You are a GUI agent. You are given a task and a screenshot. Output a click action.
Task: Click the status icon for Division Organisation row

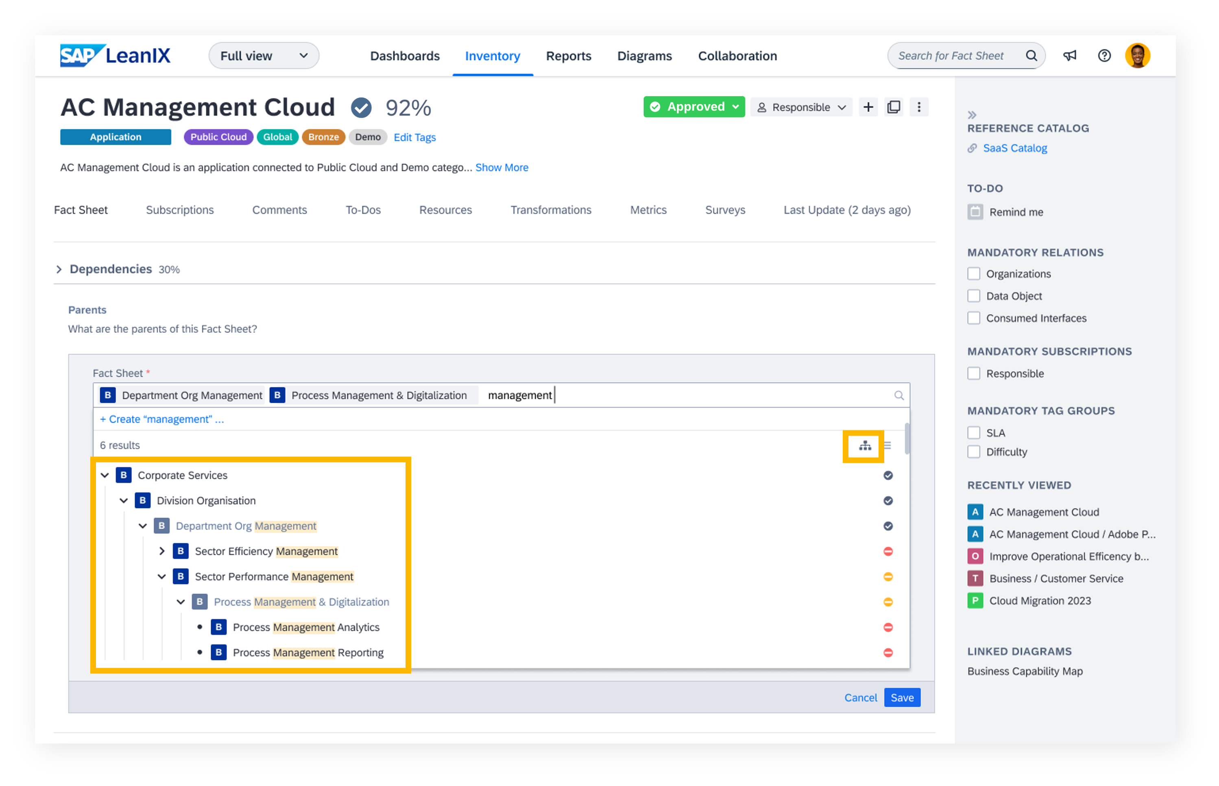pyautogui.click(x=888, y=501)
